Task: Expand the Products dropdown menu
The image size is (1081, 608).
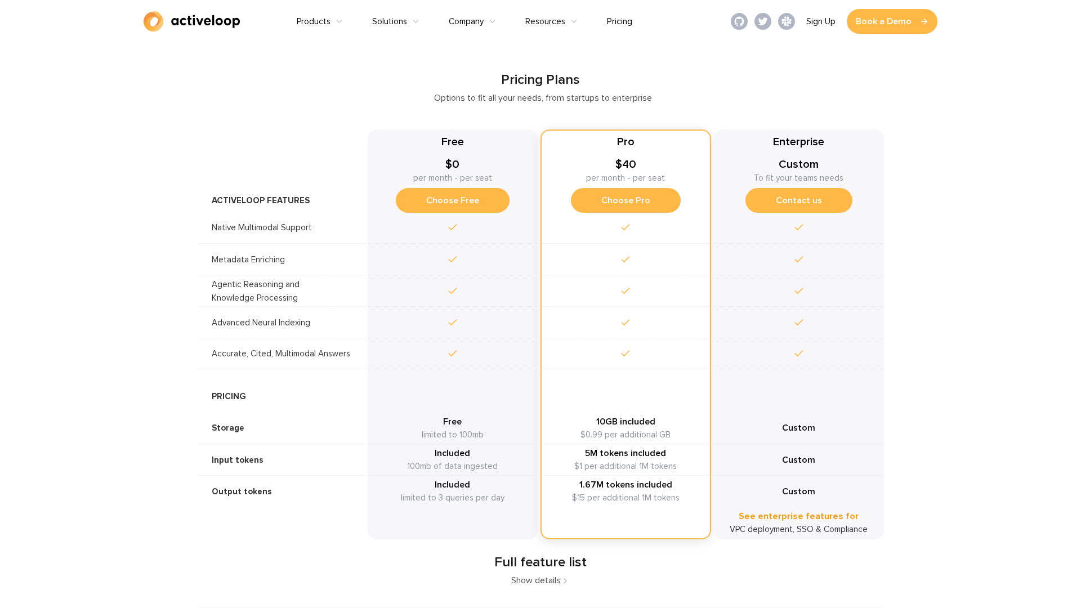Action: click(319, 21)
